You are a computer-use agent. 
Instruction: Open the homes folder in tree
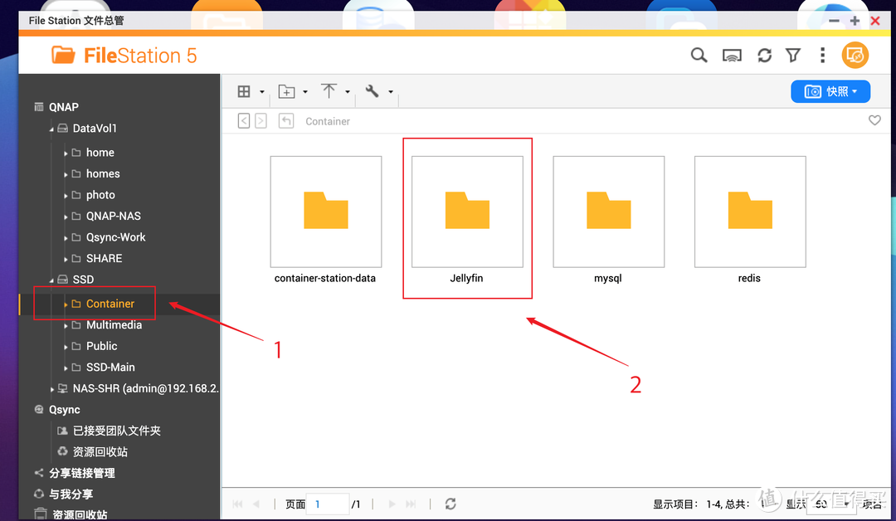[x=103, y=173]
